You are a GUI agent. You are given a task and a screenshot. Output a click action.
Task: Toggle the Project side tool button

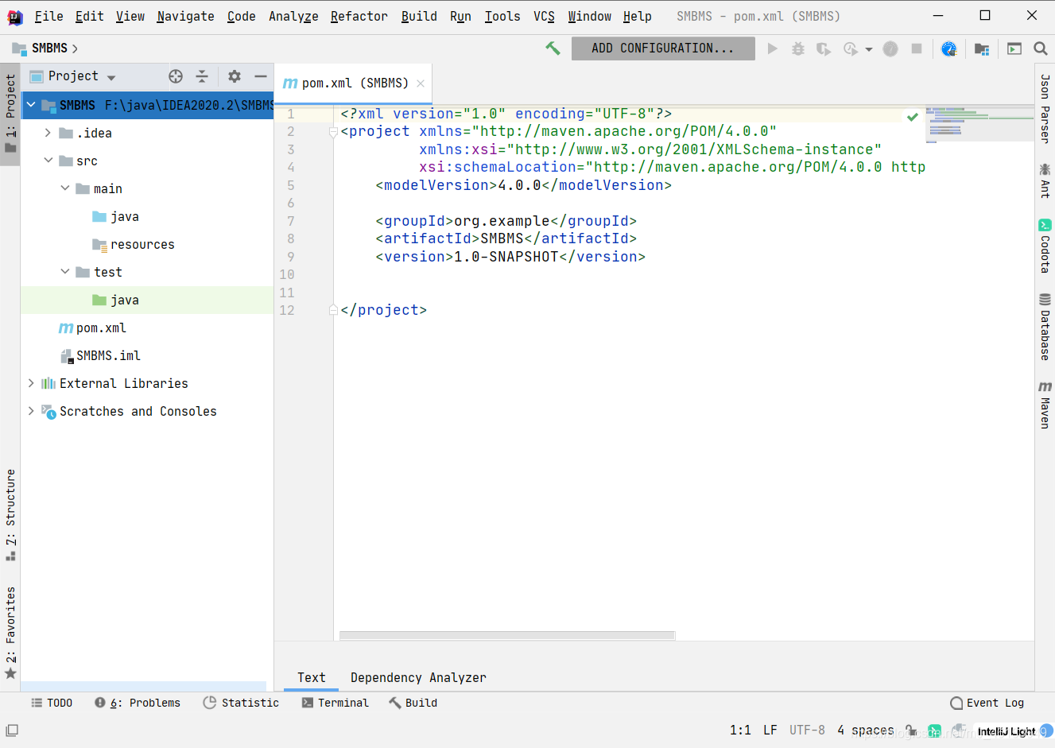click(x=10, y=115)
